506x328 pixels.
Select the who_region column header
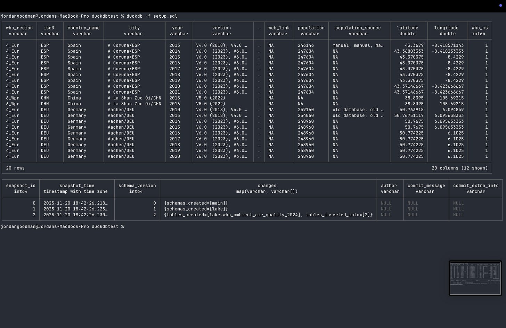(x=19, y=31)
